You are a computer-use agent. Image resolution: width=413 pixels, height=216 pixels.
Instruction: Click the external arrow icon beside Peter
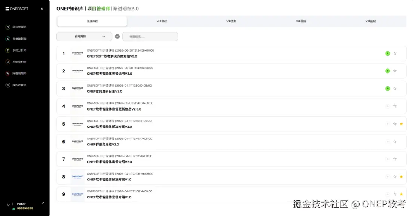coord(43,203)
